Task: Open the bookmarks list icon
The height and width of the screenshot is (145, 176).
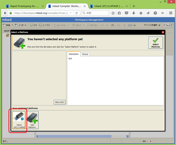Action: coord(119,13)
